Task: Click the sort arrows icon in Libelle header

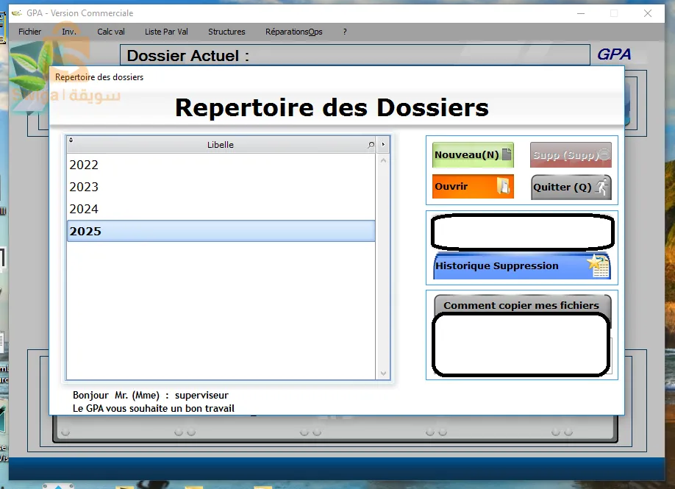Action: coord(71,140)
